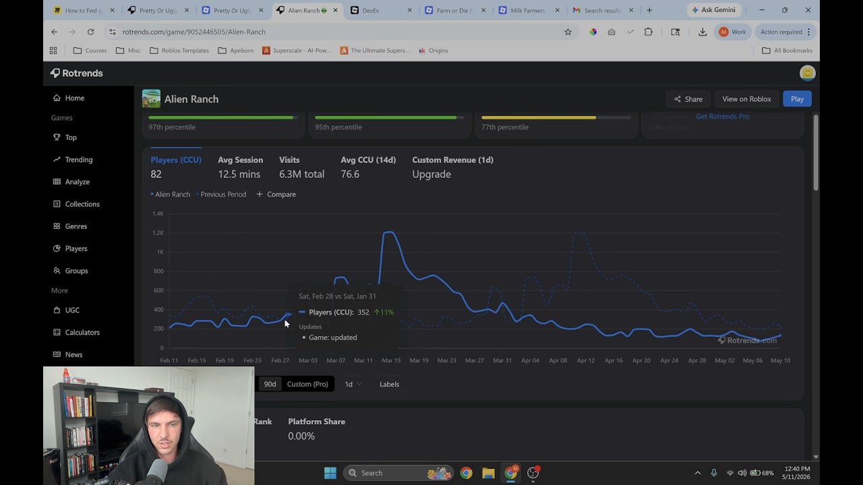Toggle the Previous Period series in legend
The width and height of the screenshot is (863, 485).
(x=221, y=194)
